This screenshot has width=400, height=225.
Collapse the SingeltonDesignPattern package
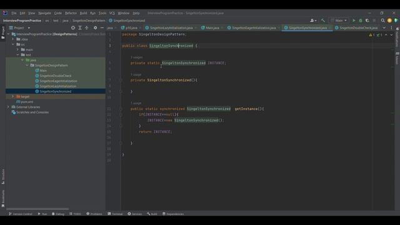click(27, 65)
